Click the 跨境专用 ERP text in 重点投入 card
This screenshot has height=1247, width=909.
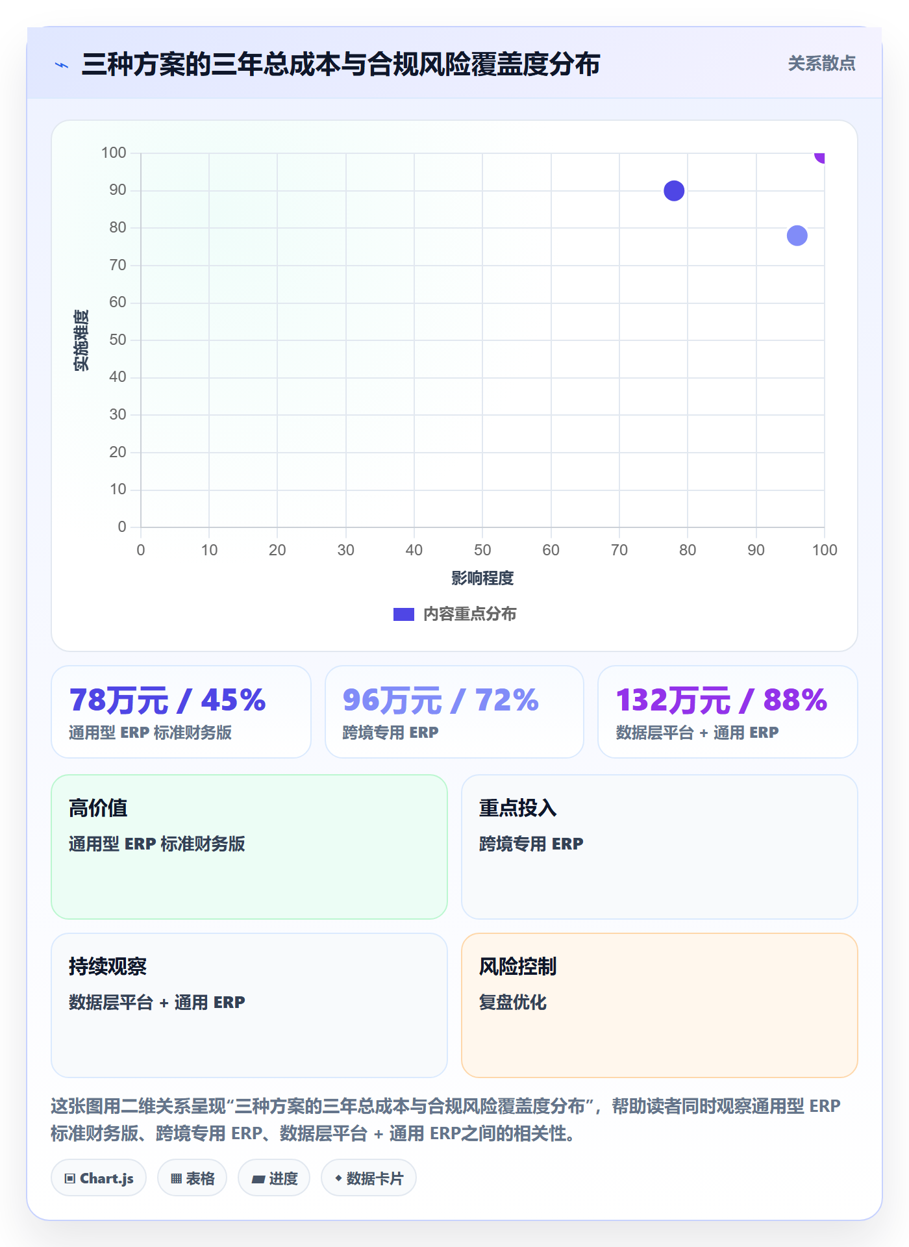pos(531,844)
